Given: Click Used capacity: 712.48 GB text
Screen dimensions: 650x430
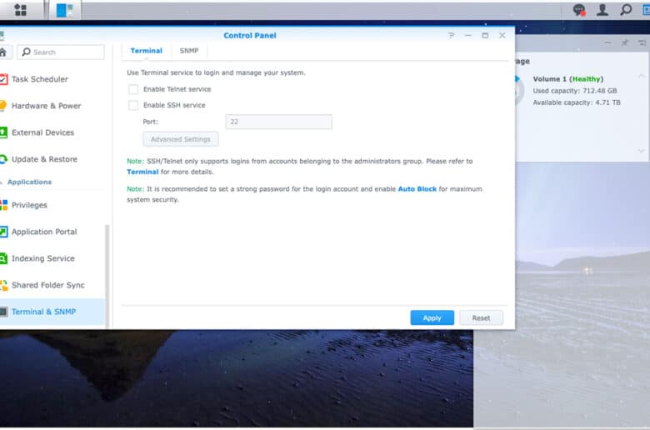Looking at the screenshot, I should pyautogui.click(x=574, y=91).
